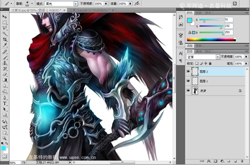Image resolution: width=250 pixels, height=165 pixels.
Task: Open the Actions panel icon
Action: click(181, 24)
